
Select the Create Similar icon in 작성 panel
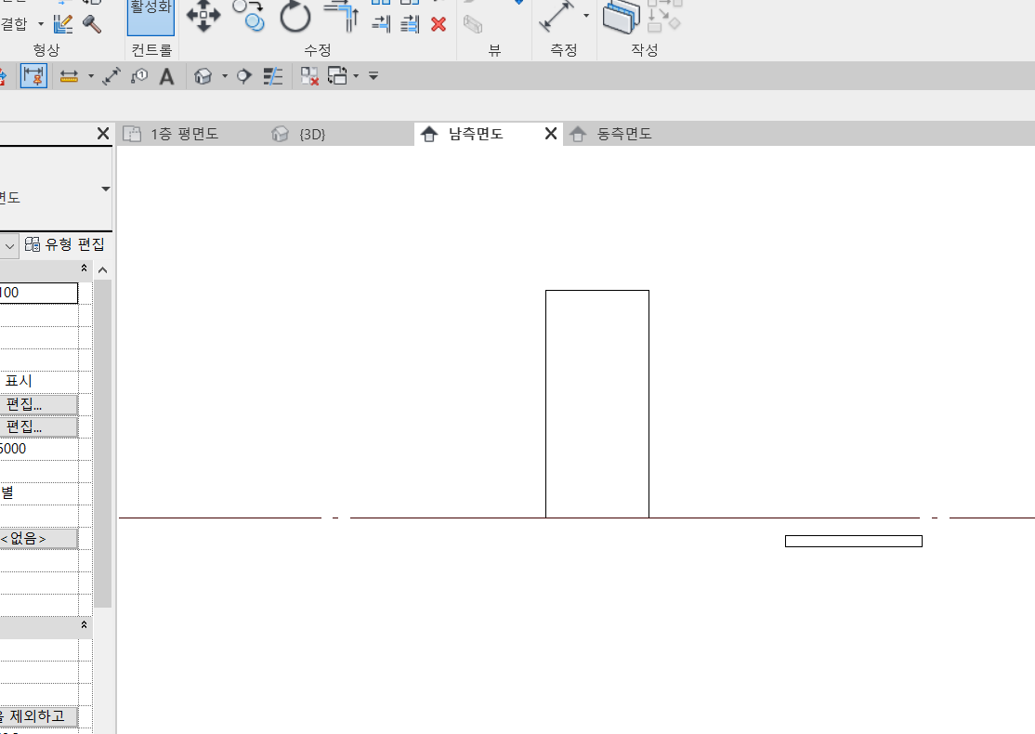click(x=622, y=16)
